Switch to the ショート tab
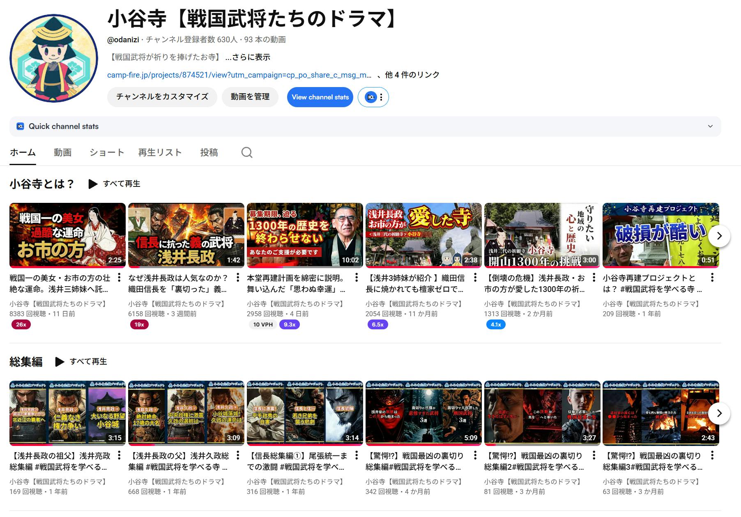741x517 pixels. tap(107, 152)
